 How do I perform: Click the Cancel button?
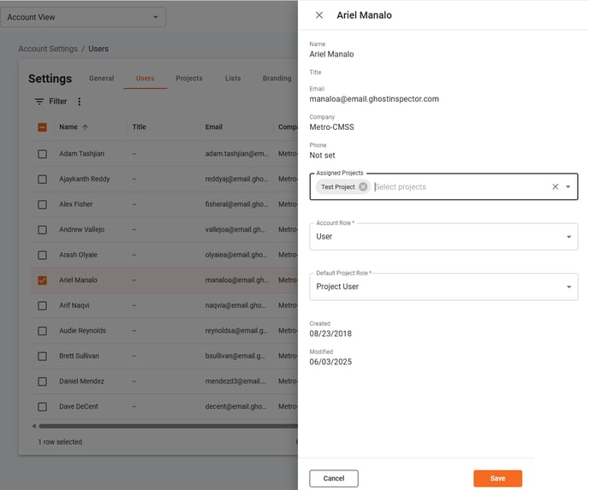[334, 478]
